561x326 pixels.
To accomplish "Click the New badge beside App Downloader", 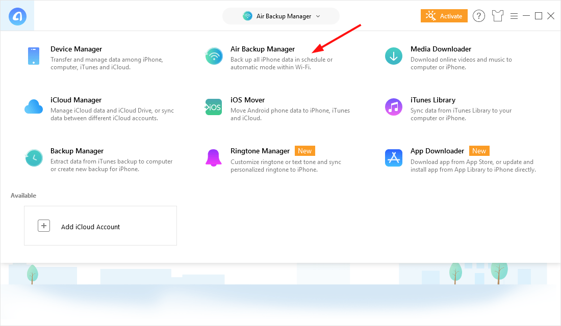I will click(x=479, y=151).
